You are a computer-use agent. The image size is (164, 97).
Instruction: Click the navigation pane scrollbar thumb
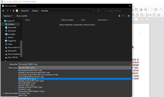pos(21,49)
